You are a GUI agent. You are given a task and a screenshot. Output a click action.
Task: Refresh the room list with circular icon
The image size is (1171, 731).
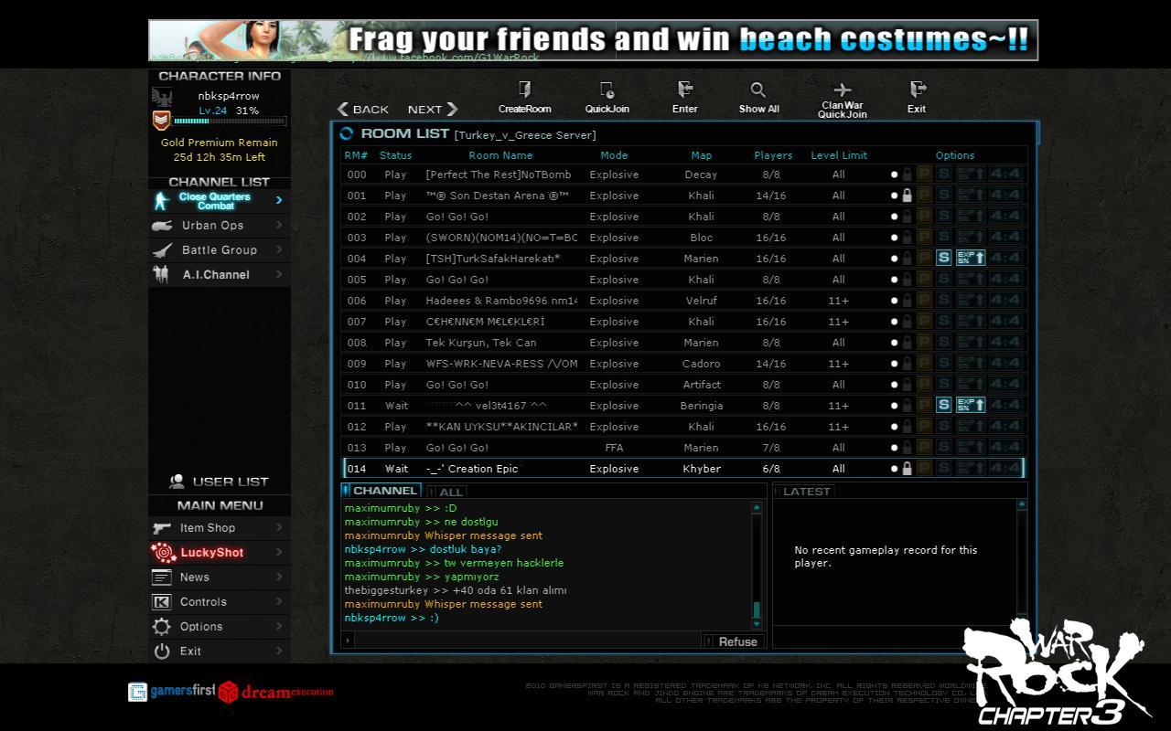click(x=347, y=134)
